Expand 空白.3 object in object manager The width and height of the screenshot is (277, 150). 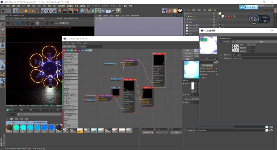click(x=185, y=19)
